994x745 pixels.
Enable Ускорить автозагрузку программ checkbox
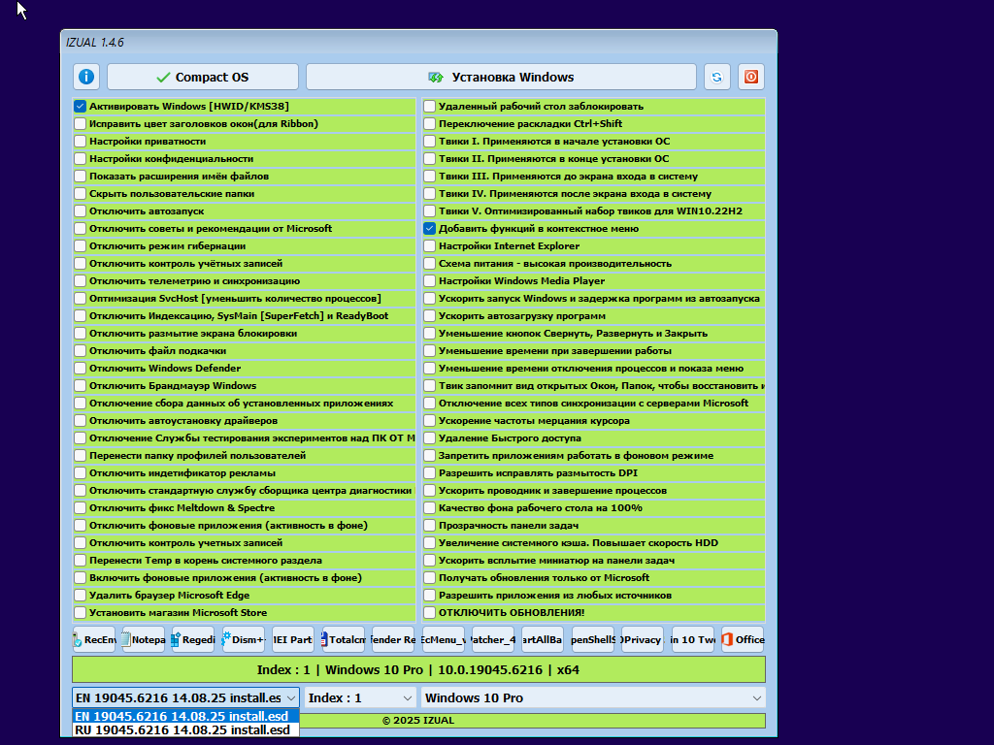click(430, 316)
